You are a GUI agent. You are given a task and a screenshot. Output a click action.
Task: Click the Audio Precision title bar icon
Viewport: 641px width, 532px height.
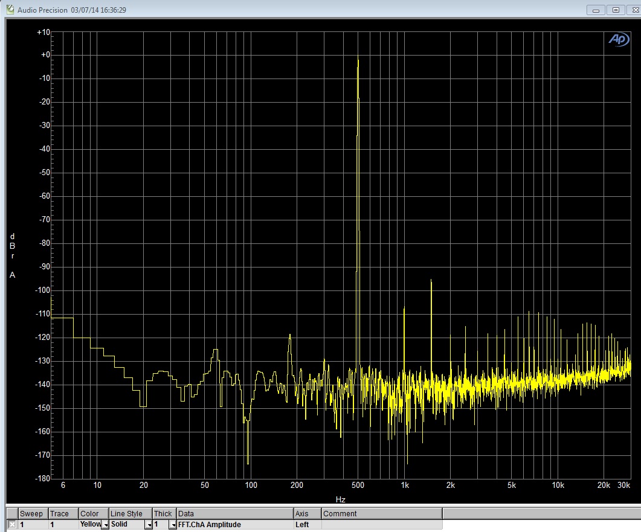click(10, 10)
